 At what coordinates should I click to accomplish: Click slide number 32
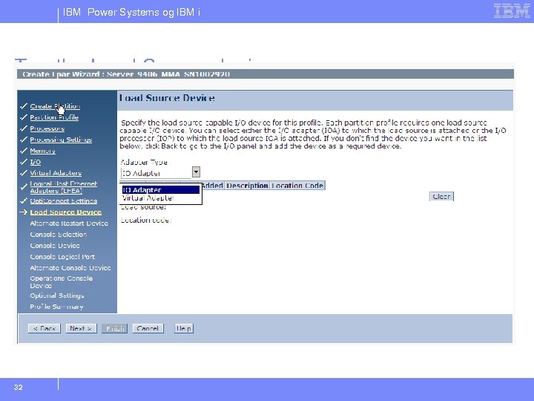click(19, 388)
